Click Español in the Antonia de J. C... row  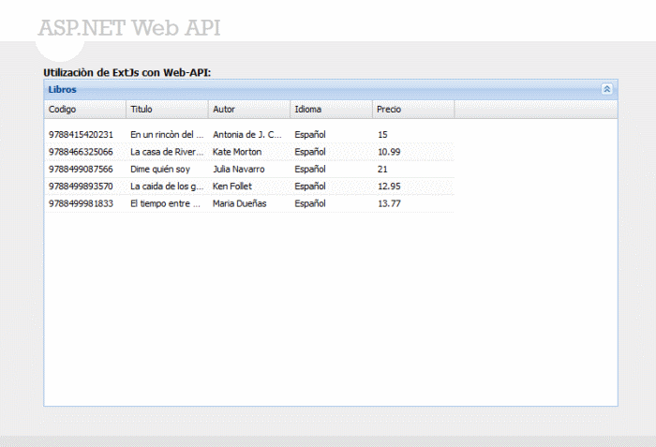coord(310,135)
